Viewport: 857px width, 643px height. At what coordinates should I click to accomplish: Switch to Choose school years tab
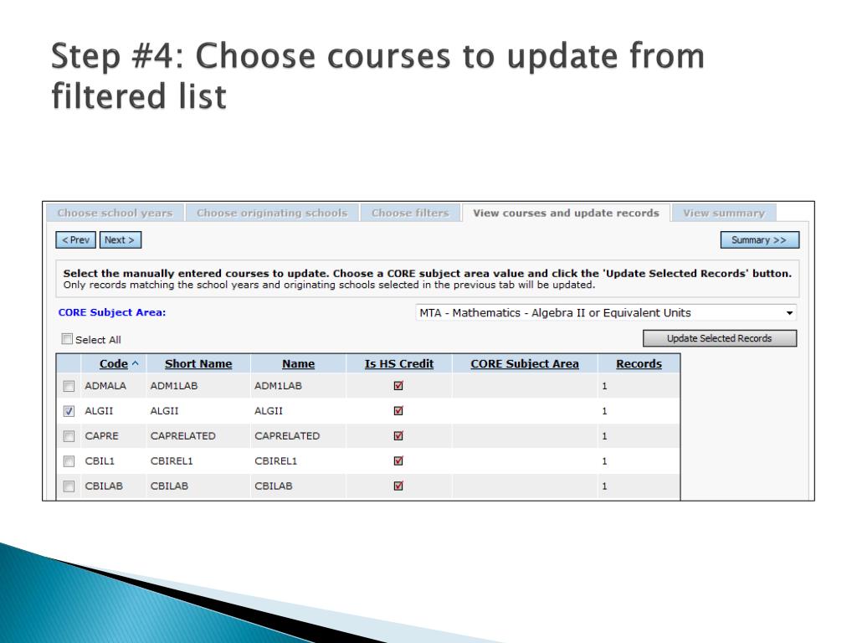115,213
